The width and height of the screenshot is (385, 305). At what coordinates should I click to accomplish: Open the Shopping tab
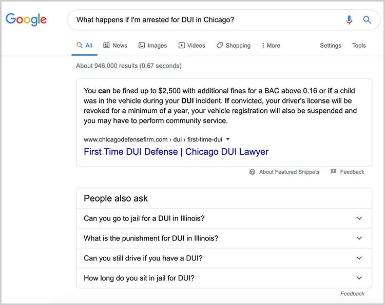(233, 45)
